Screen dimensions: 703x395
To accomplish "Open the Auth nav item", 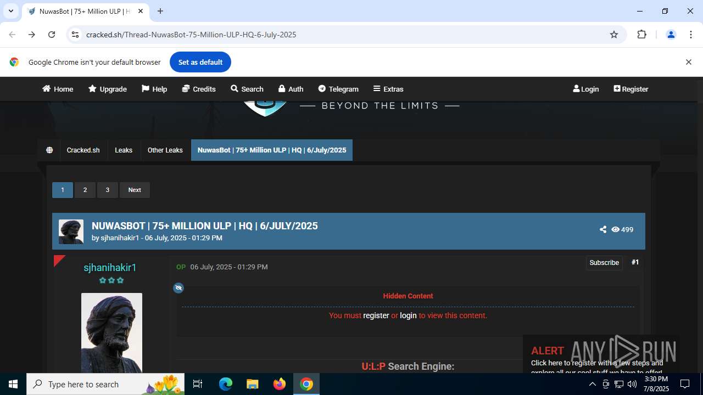I will (291, 89).
